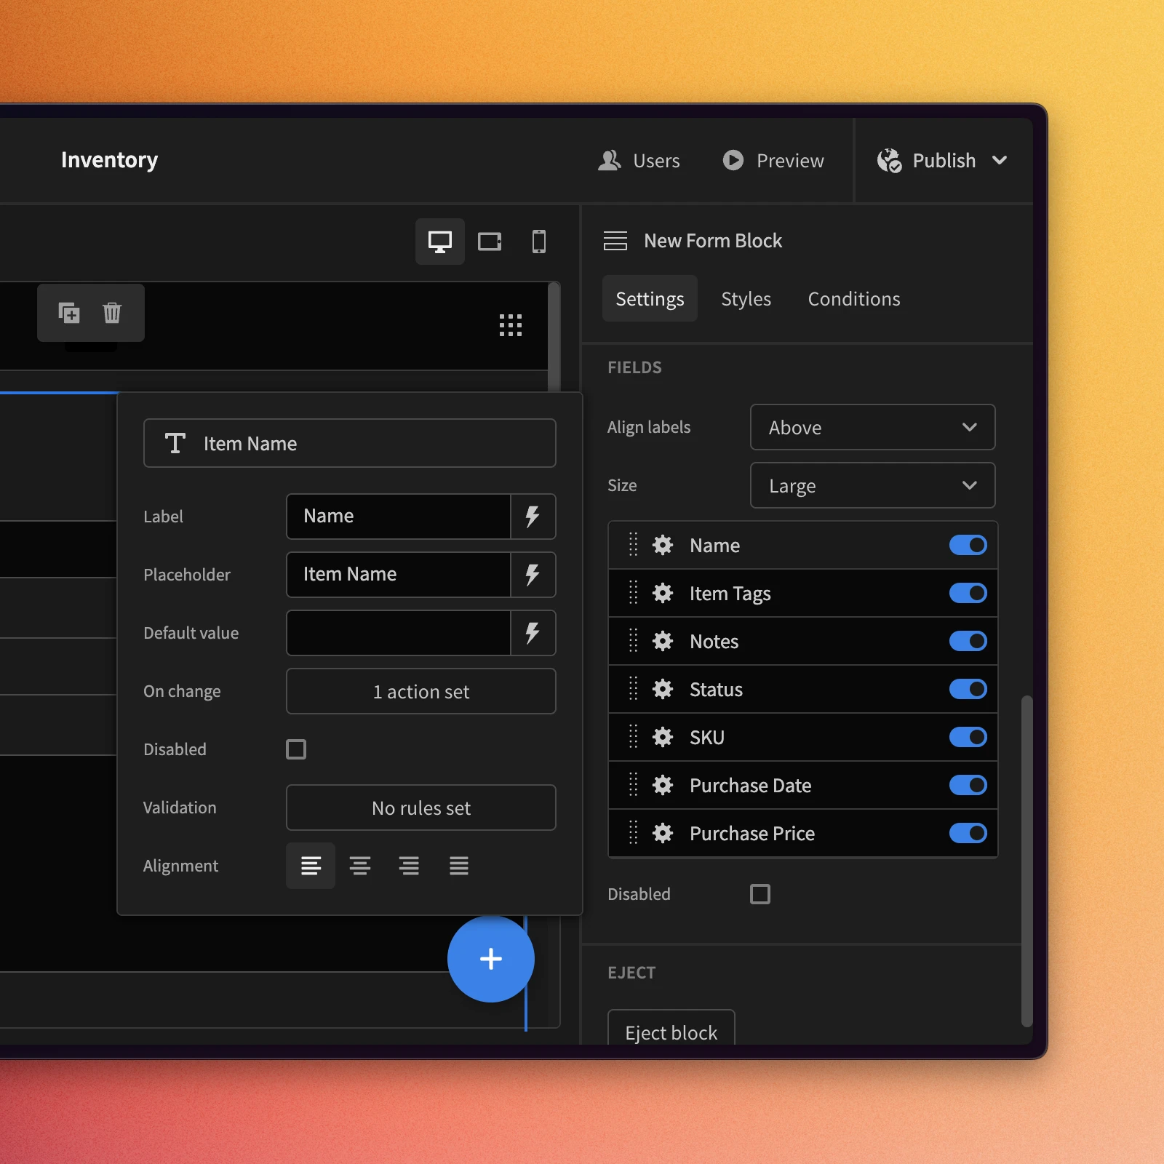This screenshot has height=1164, width=1164.
Task: Open the Settings tab
Action: click(x=650, y=298)
